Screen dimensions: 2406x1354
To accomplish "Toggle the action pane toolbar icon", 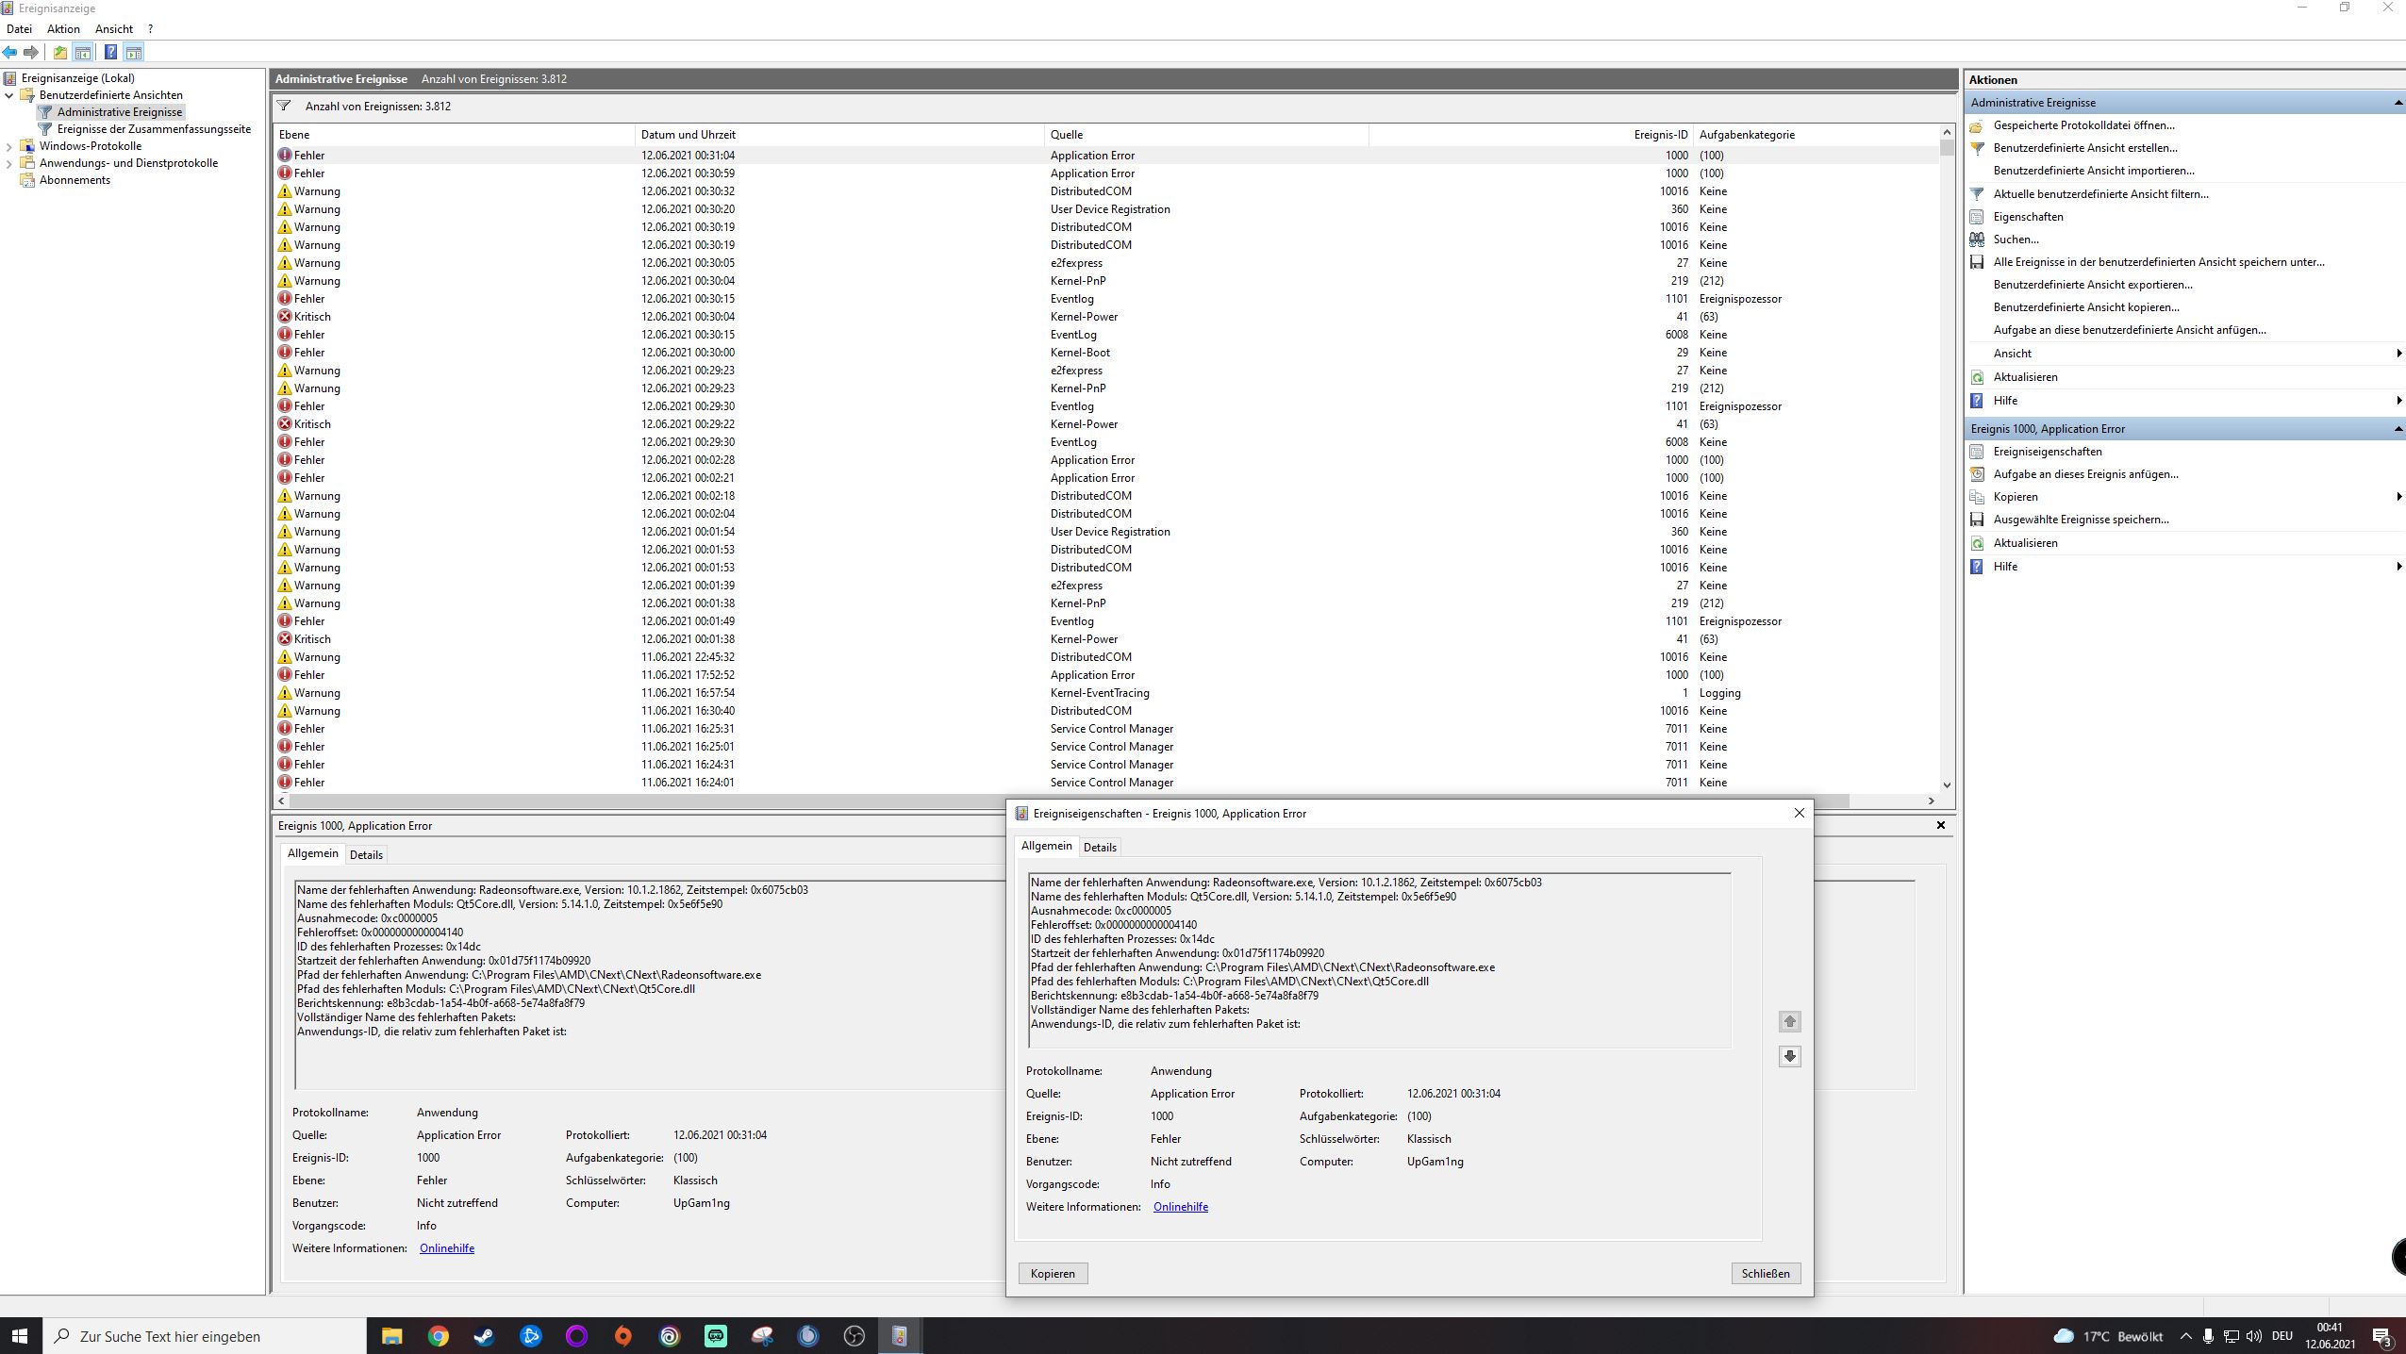I will [134, 53].
